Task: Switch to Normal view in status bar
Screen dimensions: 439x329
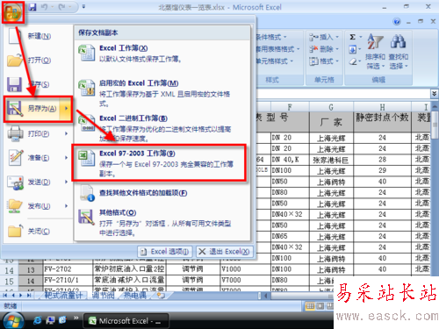Action: (310, 306)
